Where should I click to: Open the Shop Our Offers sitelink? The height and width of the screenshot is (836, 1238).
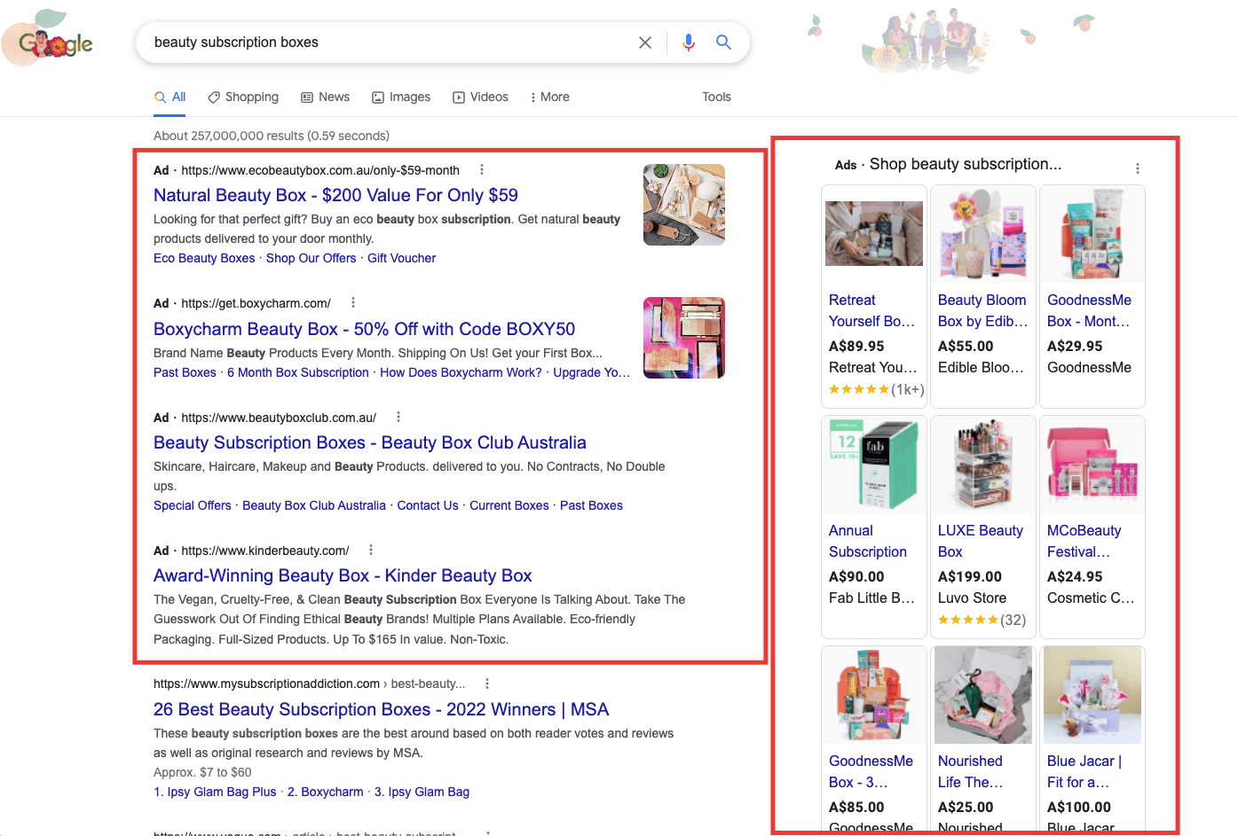(x=311, y=258)
